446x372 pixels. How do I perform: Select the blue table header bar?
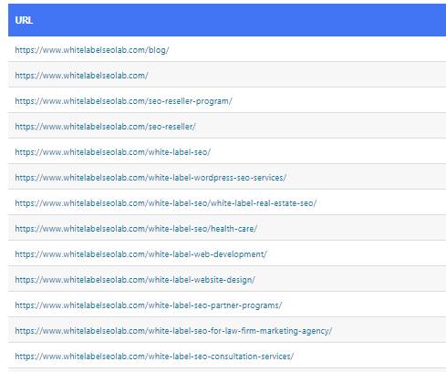pyautogui.click(x=227, y=20)
